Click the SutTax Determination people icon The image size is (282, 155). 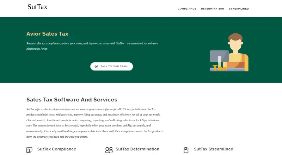(x=109, y=150)
